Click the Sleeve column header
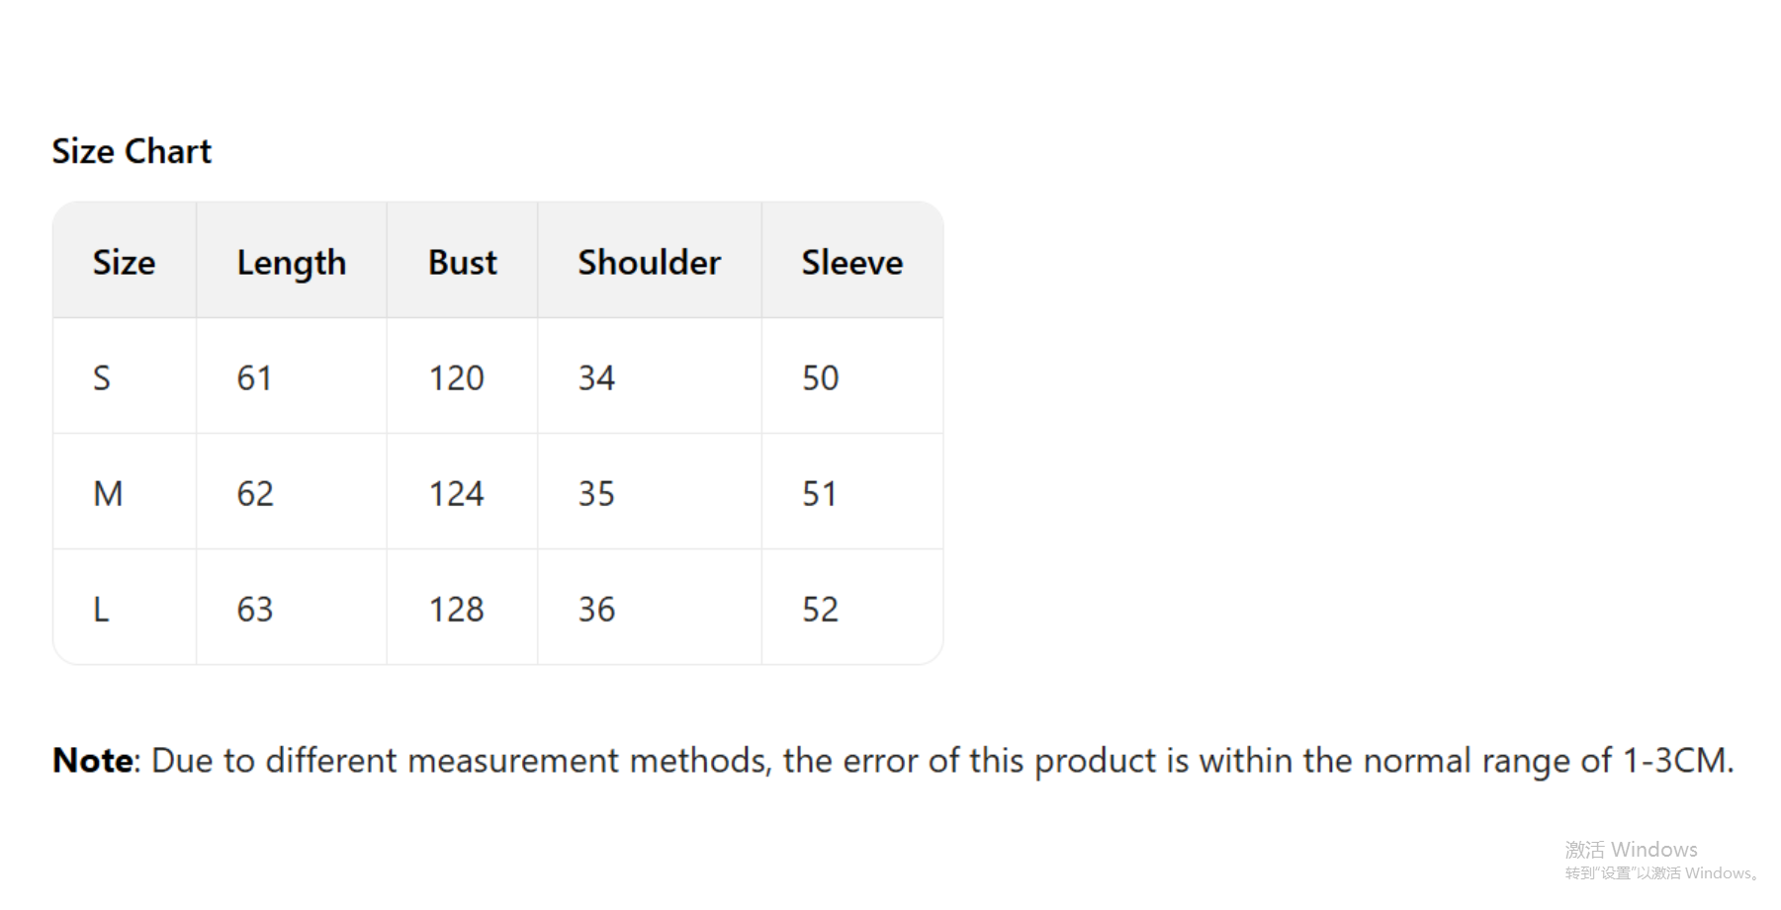Viewport: 1781px width, 910px height. click(x=851, y=262)
